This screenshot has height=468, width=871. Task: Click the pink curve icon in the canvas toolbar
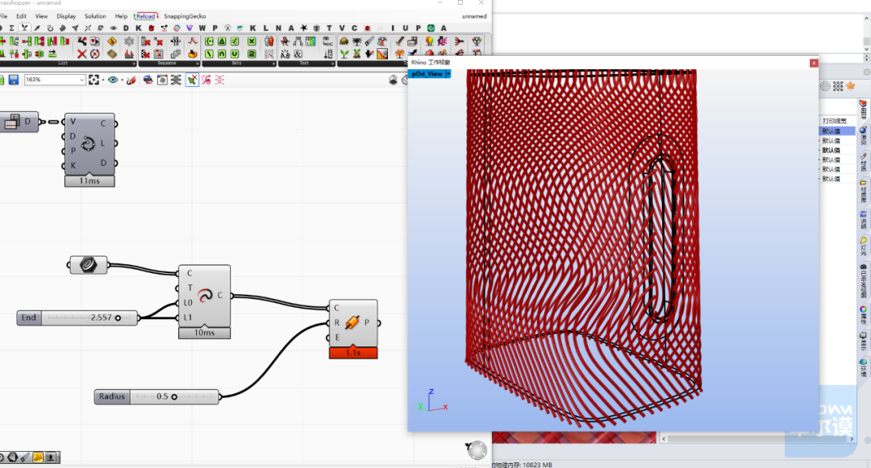(206, 80)
